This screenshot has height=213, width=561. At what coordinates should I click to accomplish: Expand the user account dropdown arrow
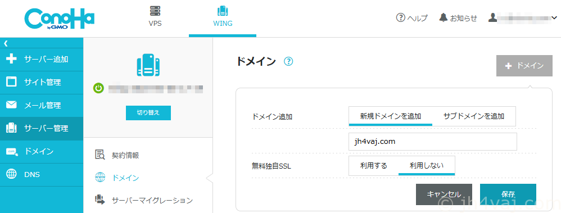click(554, 17)
